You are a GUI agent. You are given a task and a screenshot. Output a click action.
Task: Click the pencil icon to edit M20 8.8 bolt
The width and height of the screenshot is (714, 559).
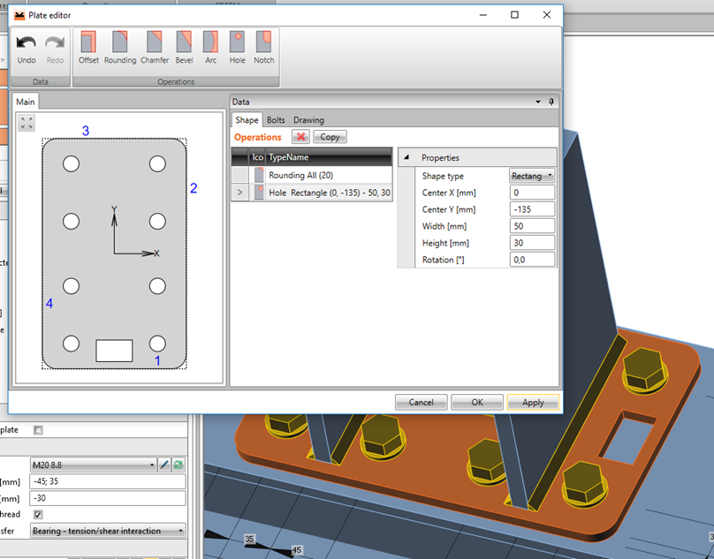[163, 465]
